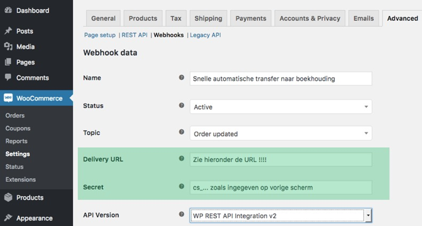422x226 pixels.
Task: Click the help icon beside Topic
Action: click(x=181, y=132)
